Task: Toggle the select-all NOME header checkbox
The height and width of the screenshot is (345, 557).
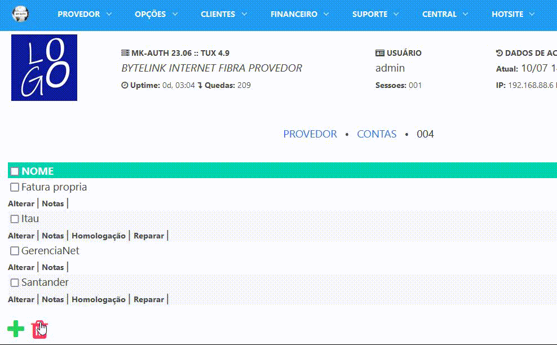Action: pos(15,171)
